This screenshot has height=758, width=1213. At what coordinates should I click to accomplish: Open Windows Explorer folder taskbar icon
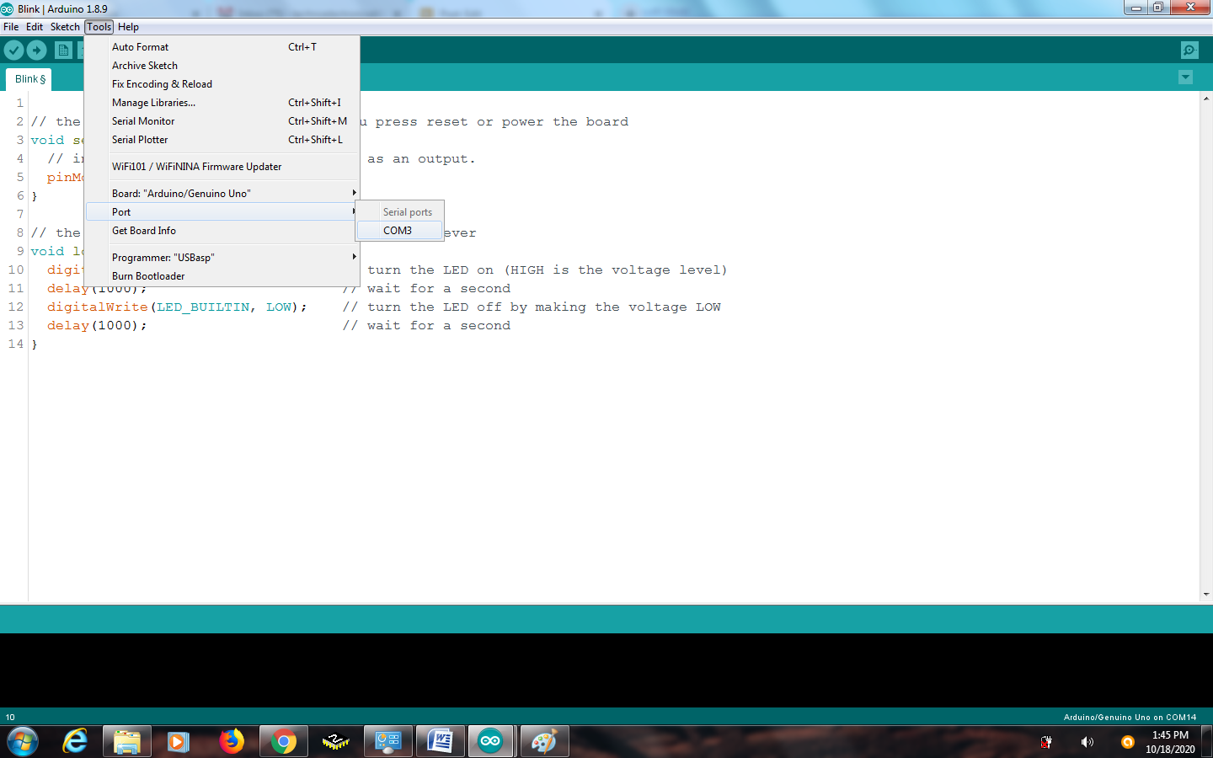126,742
